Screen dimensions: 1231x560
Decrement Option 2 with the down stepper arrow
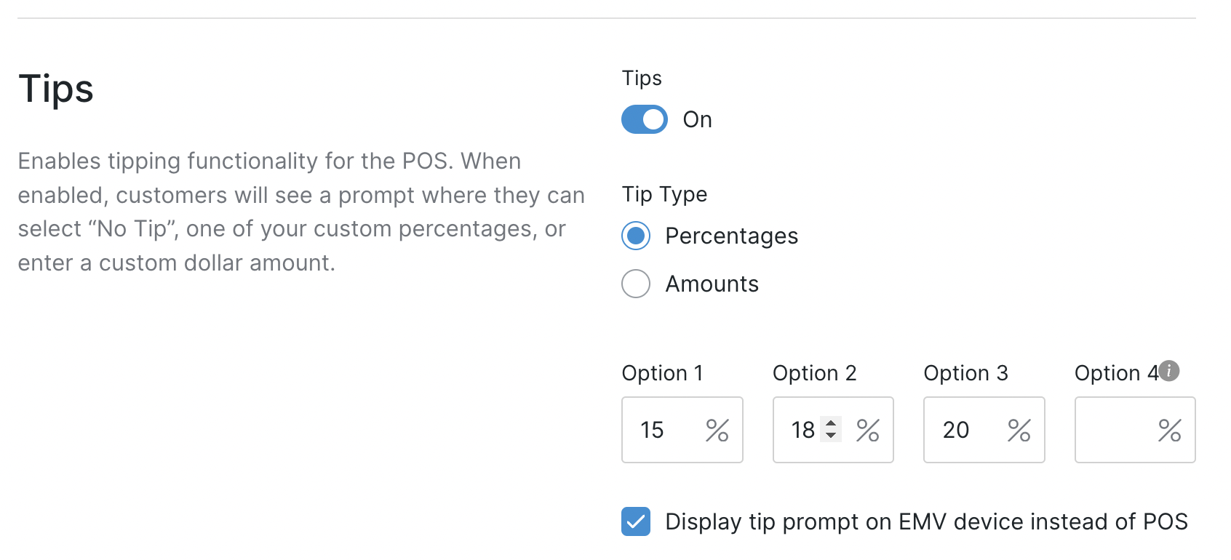(x=832, y=436)
